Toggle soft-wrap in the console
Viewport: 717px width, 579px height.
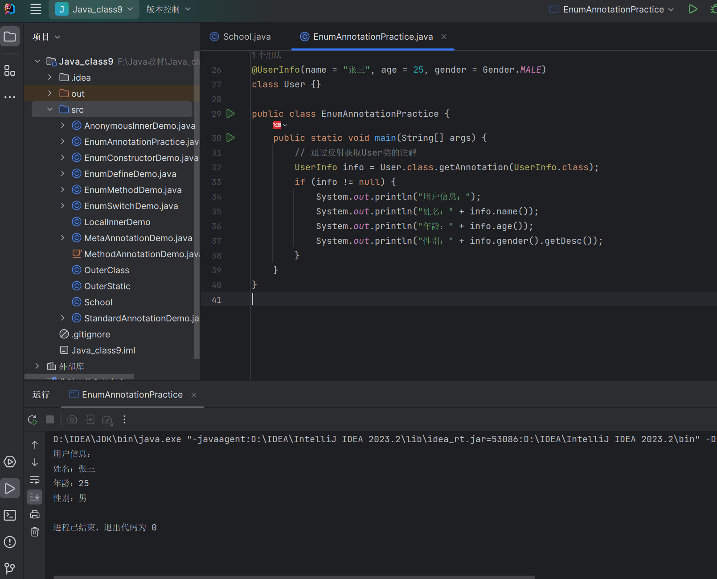pyautogui.click(x=35, y=480)
